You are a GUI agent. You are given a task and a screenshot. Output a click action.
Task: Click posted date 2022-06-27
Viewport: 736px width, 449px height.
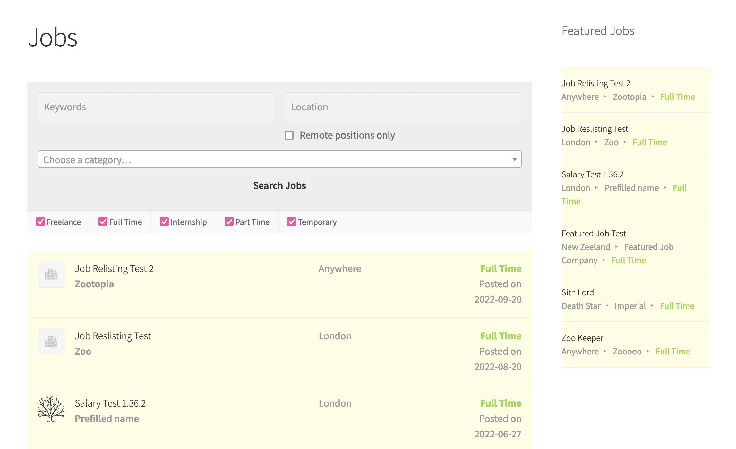(x=498, y=434)
